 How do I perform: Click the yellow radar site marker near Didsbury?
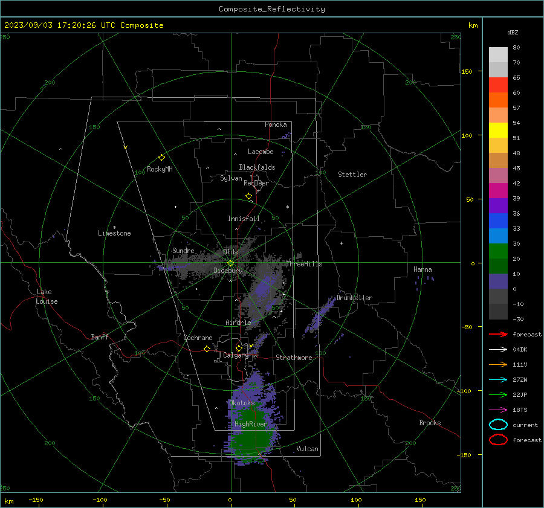tap(230, 263)
